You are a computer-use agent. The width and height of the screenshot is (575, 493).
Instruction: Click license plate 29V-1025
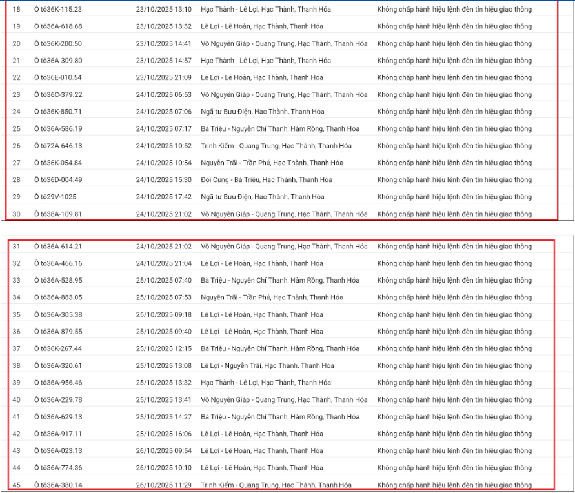[55, 197]
